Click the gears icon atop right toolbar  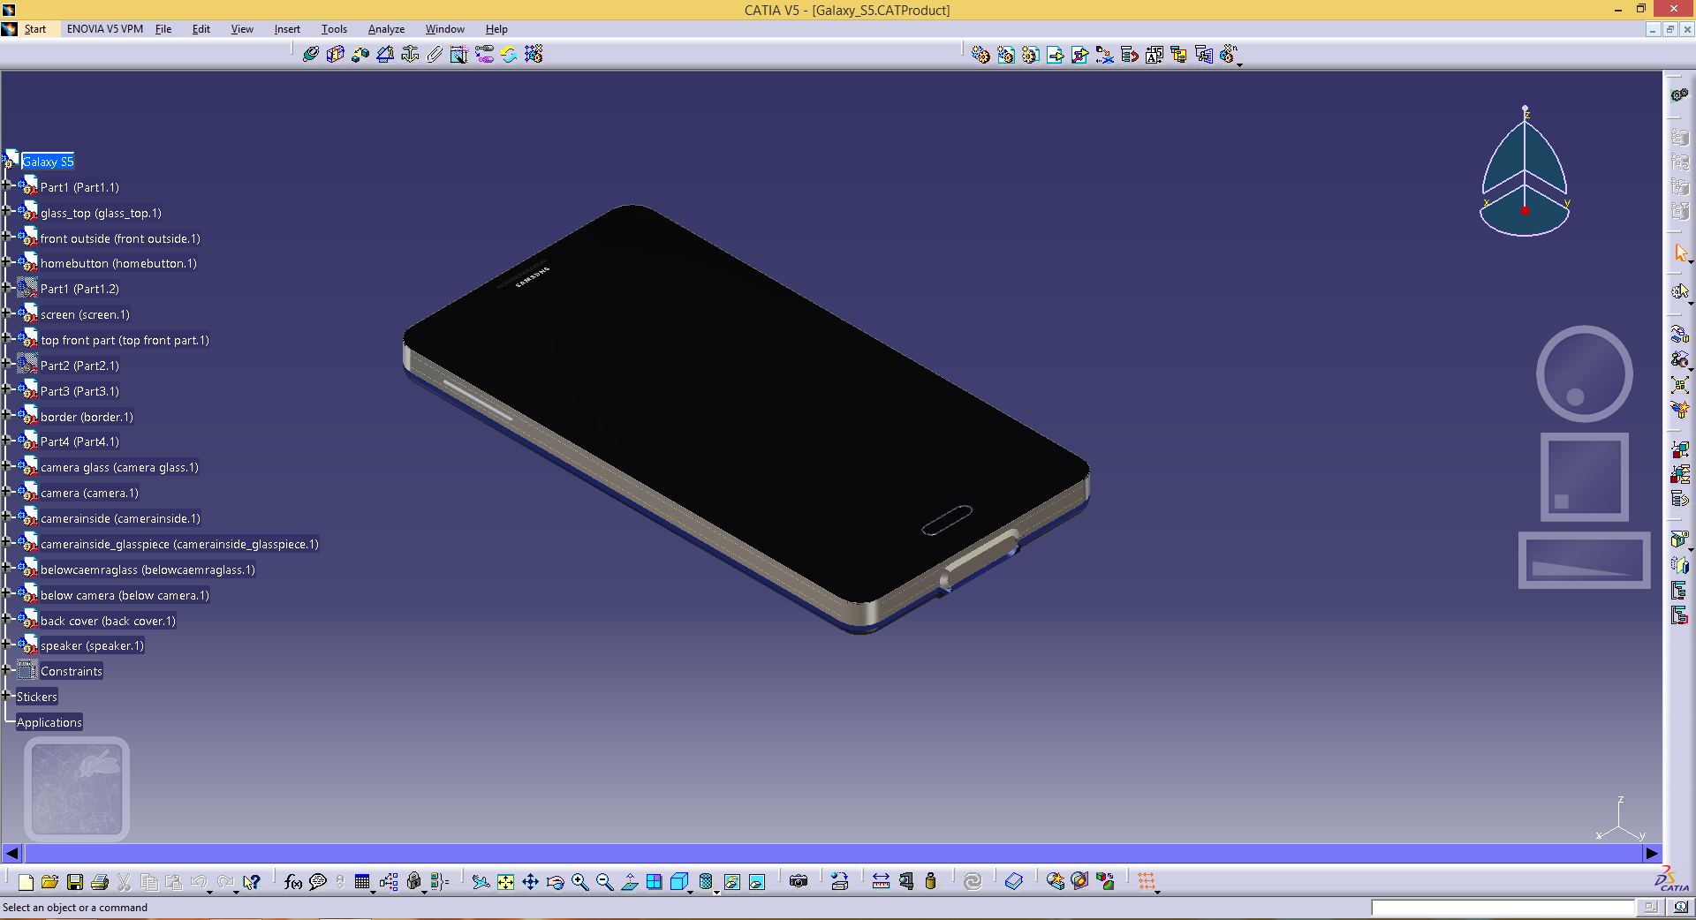pos(1680,94)
